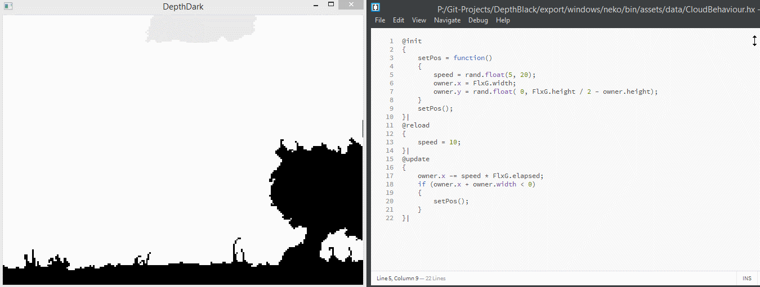This screenshot has height=287, width=760.
Task: Click 'owner.x -= speed * FlxG.elapsed;' line
Action: pyautogui.click(x=481, y=176)
